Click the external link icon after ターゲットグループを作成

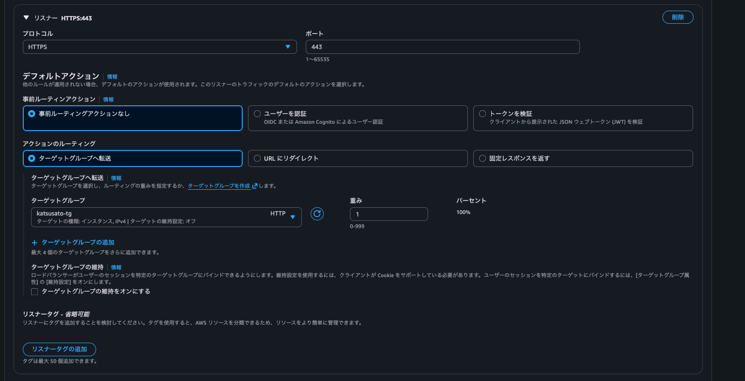[x=255, y=185]
